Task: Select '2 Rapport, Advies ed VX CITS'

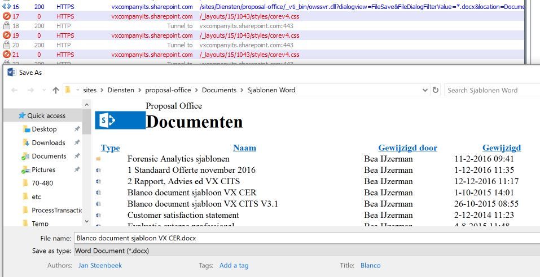Action: coord(183,181)
